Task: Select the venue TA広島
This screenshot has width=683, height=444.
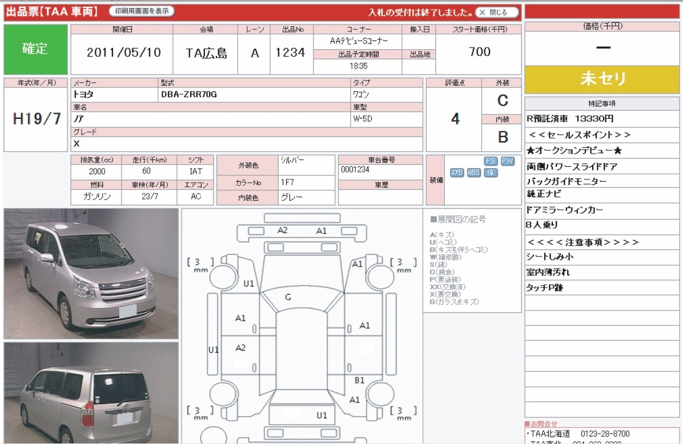Action: [207, 53]
